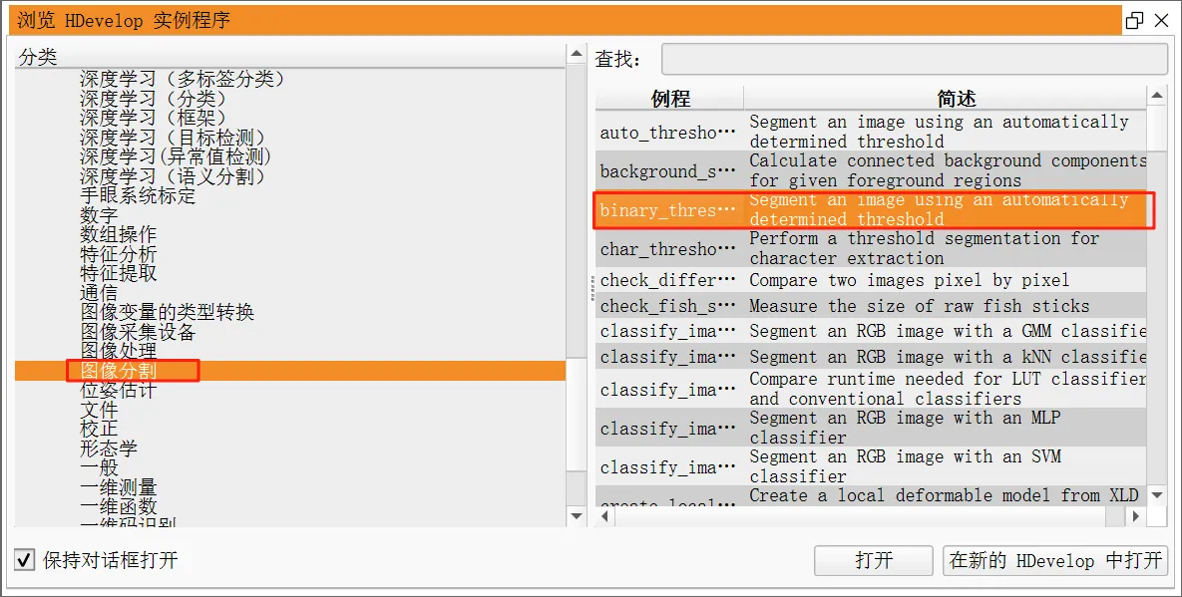Select example described as SVM classifier
1182x597 pixels.
coord(871,466)
